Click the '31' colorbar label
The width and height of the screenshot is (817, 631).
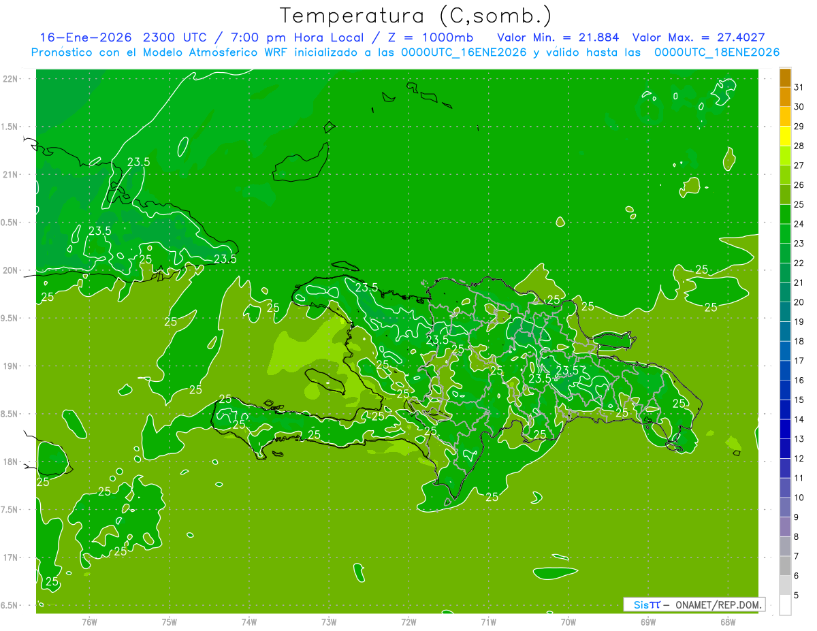pyautogui.click(x=799, y=87)
